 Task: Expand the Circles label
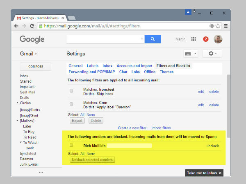click(17, 103)
